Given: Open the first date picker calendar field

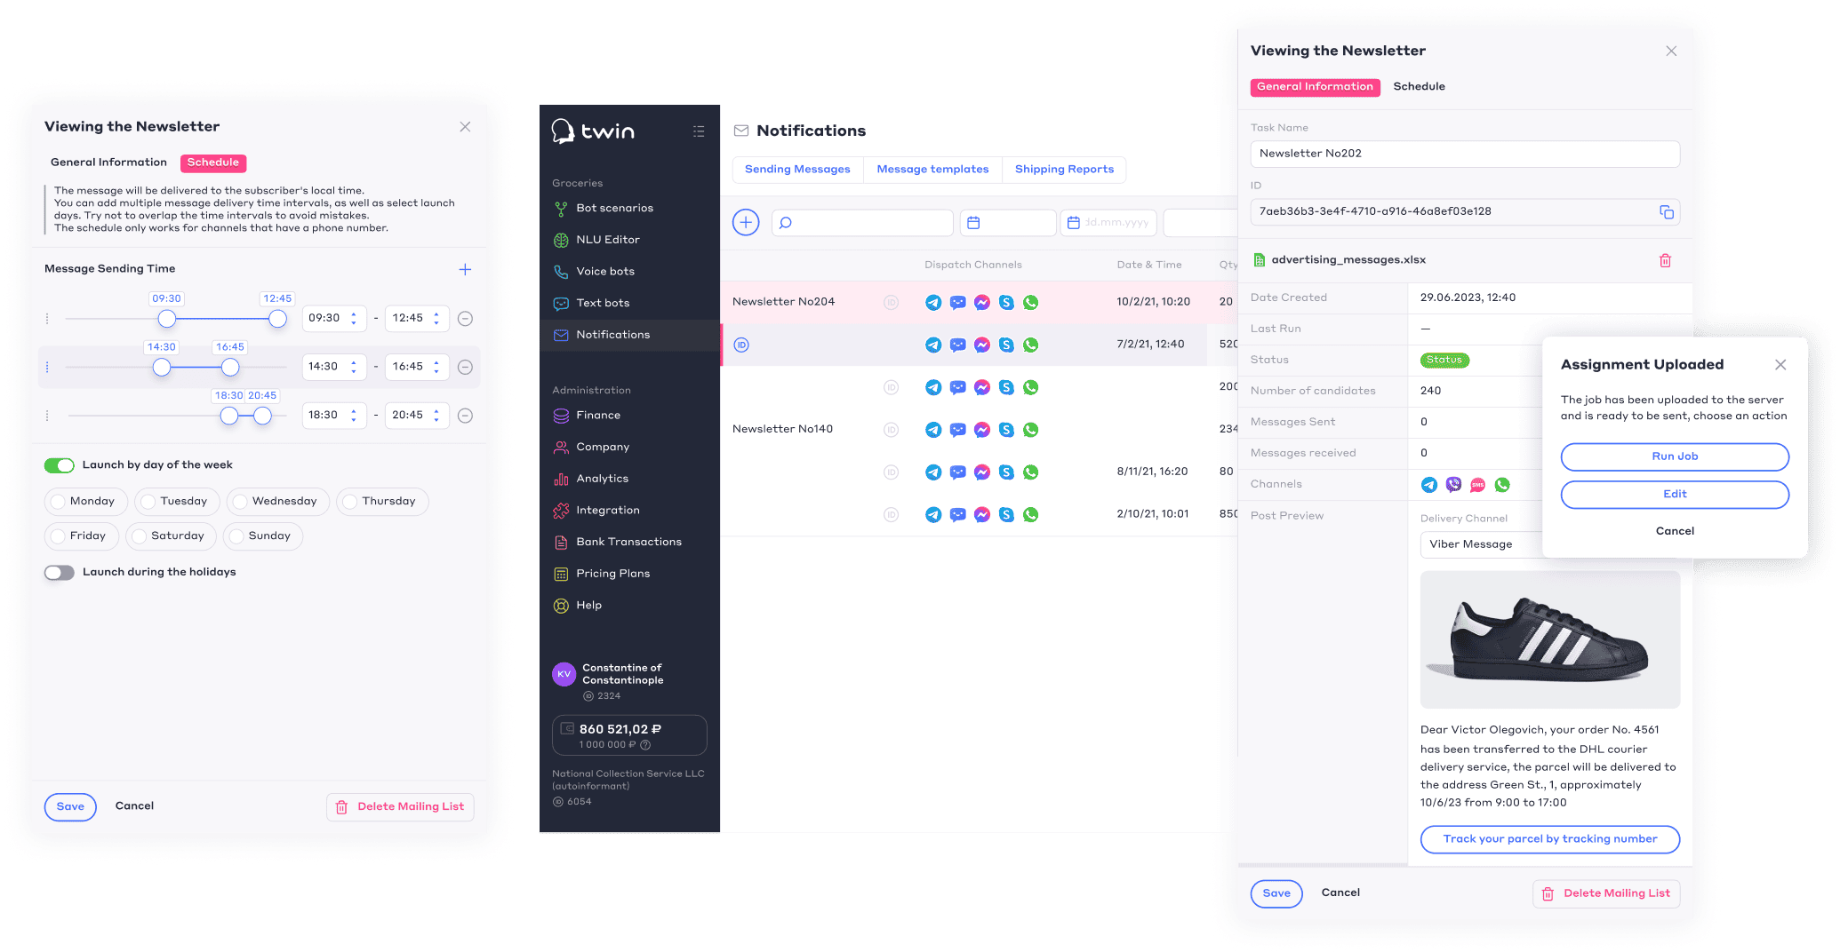Looking at the screenshot, I should coord(1007,223).
